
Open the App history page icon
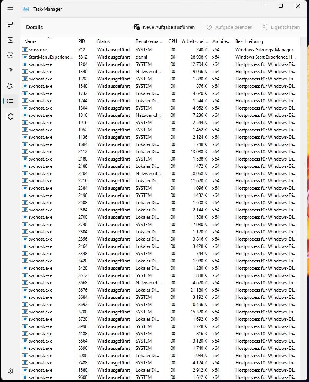coord(10,55)
